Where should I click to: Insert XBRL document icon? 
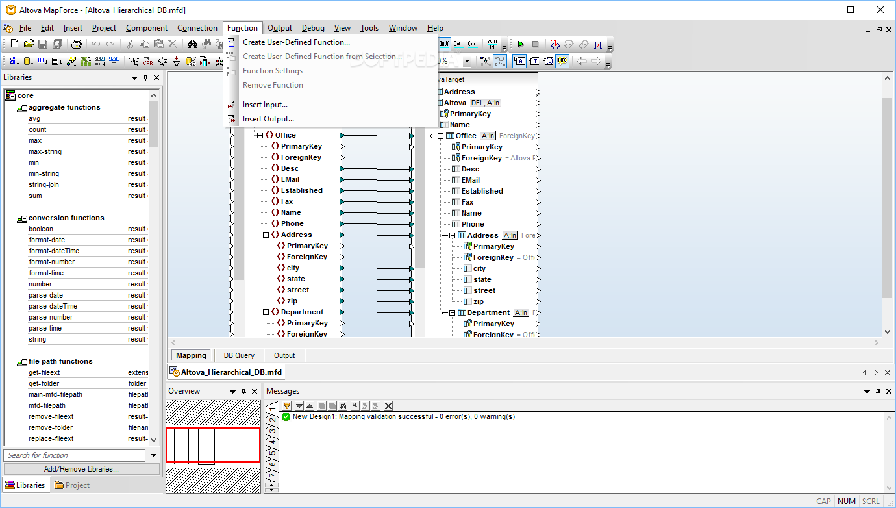[x=100, y=61]
